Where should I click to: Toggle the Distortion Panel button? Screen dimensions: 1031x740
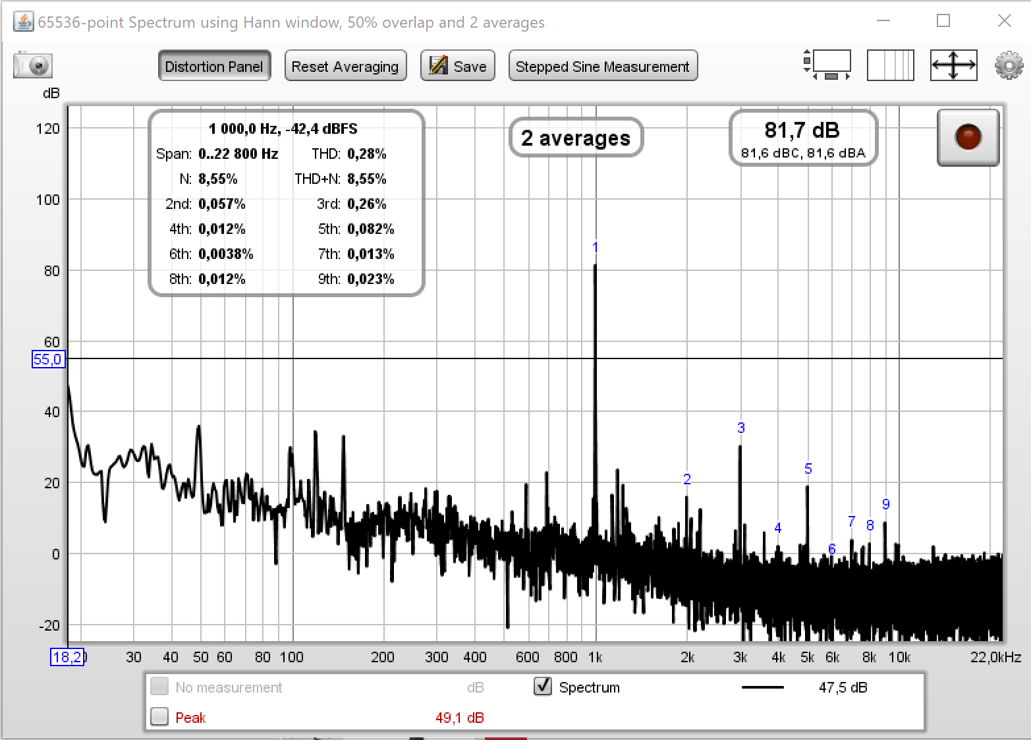click(214, 67)
